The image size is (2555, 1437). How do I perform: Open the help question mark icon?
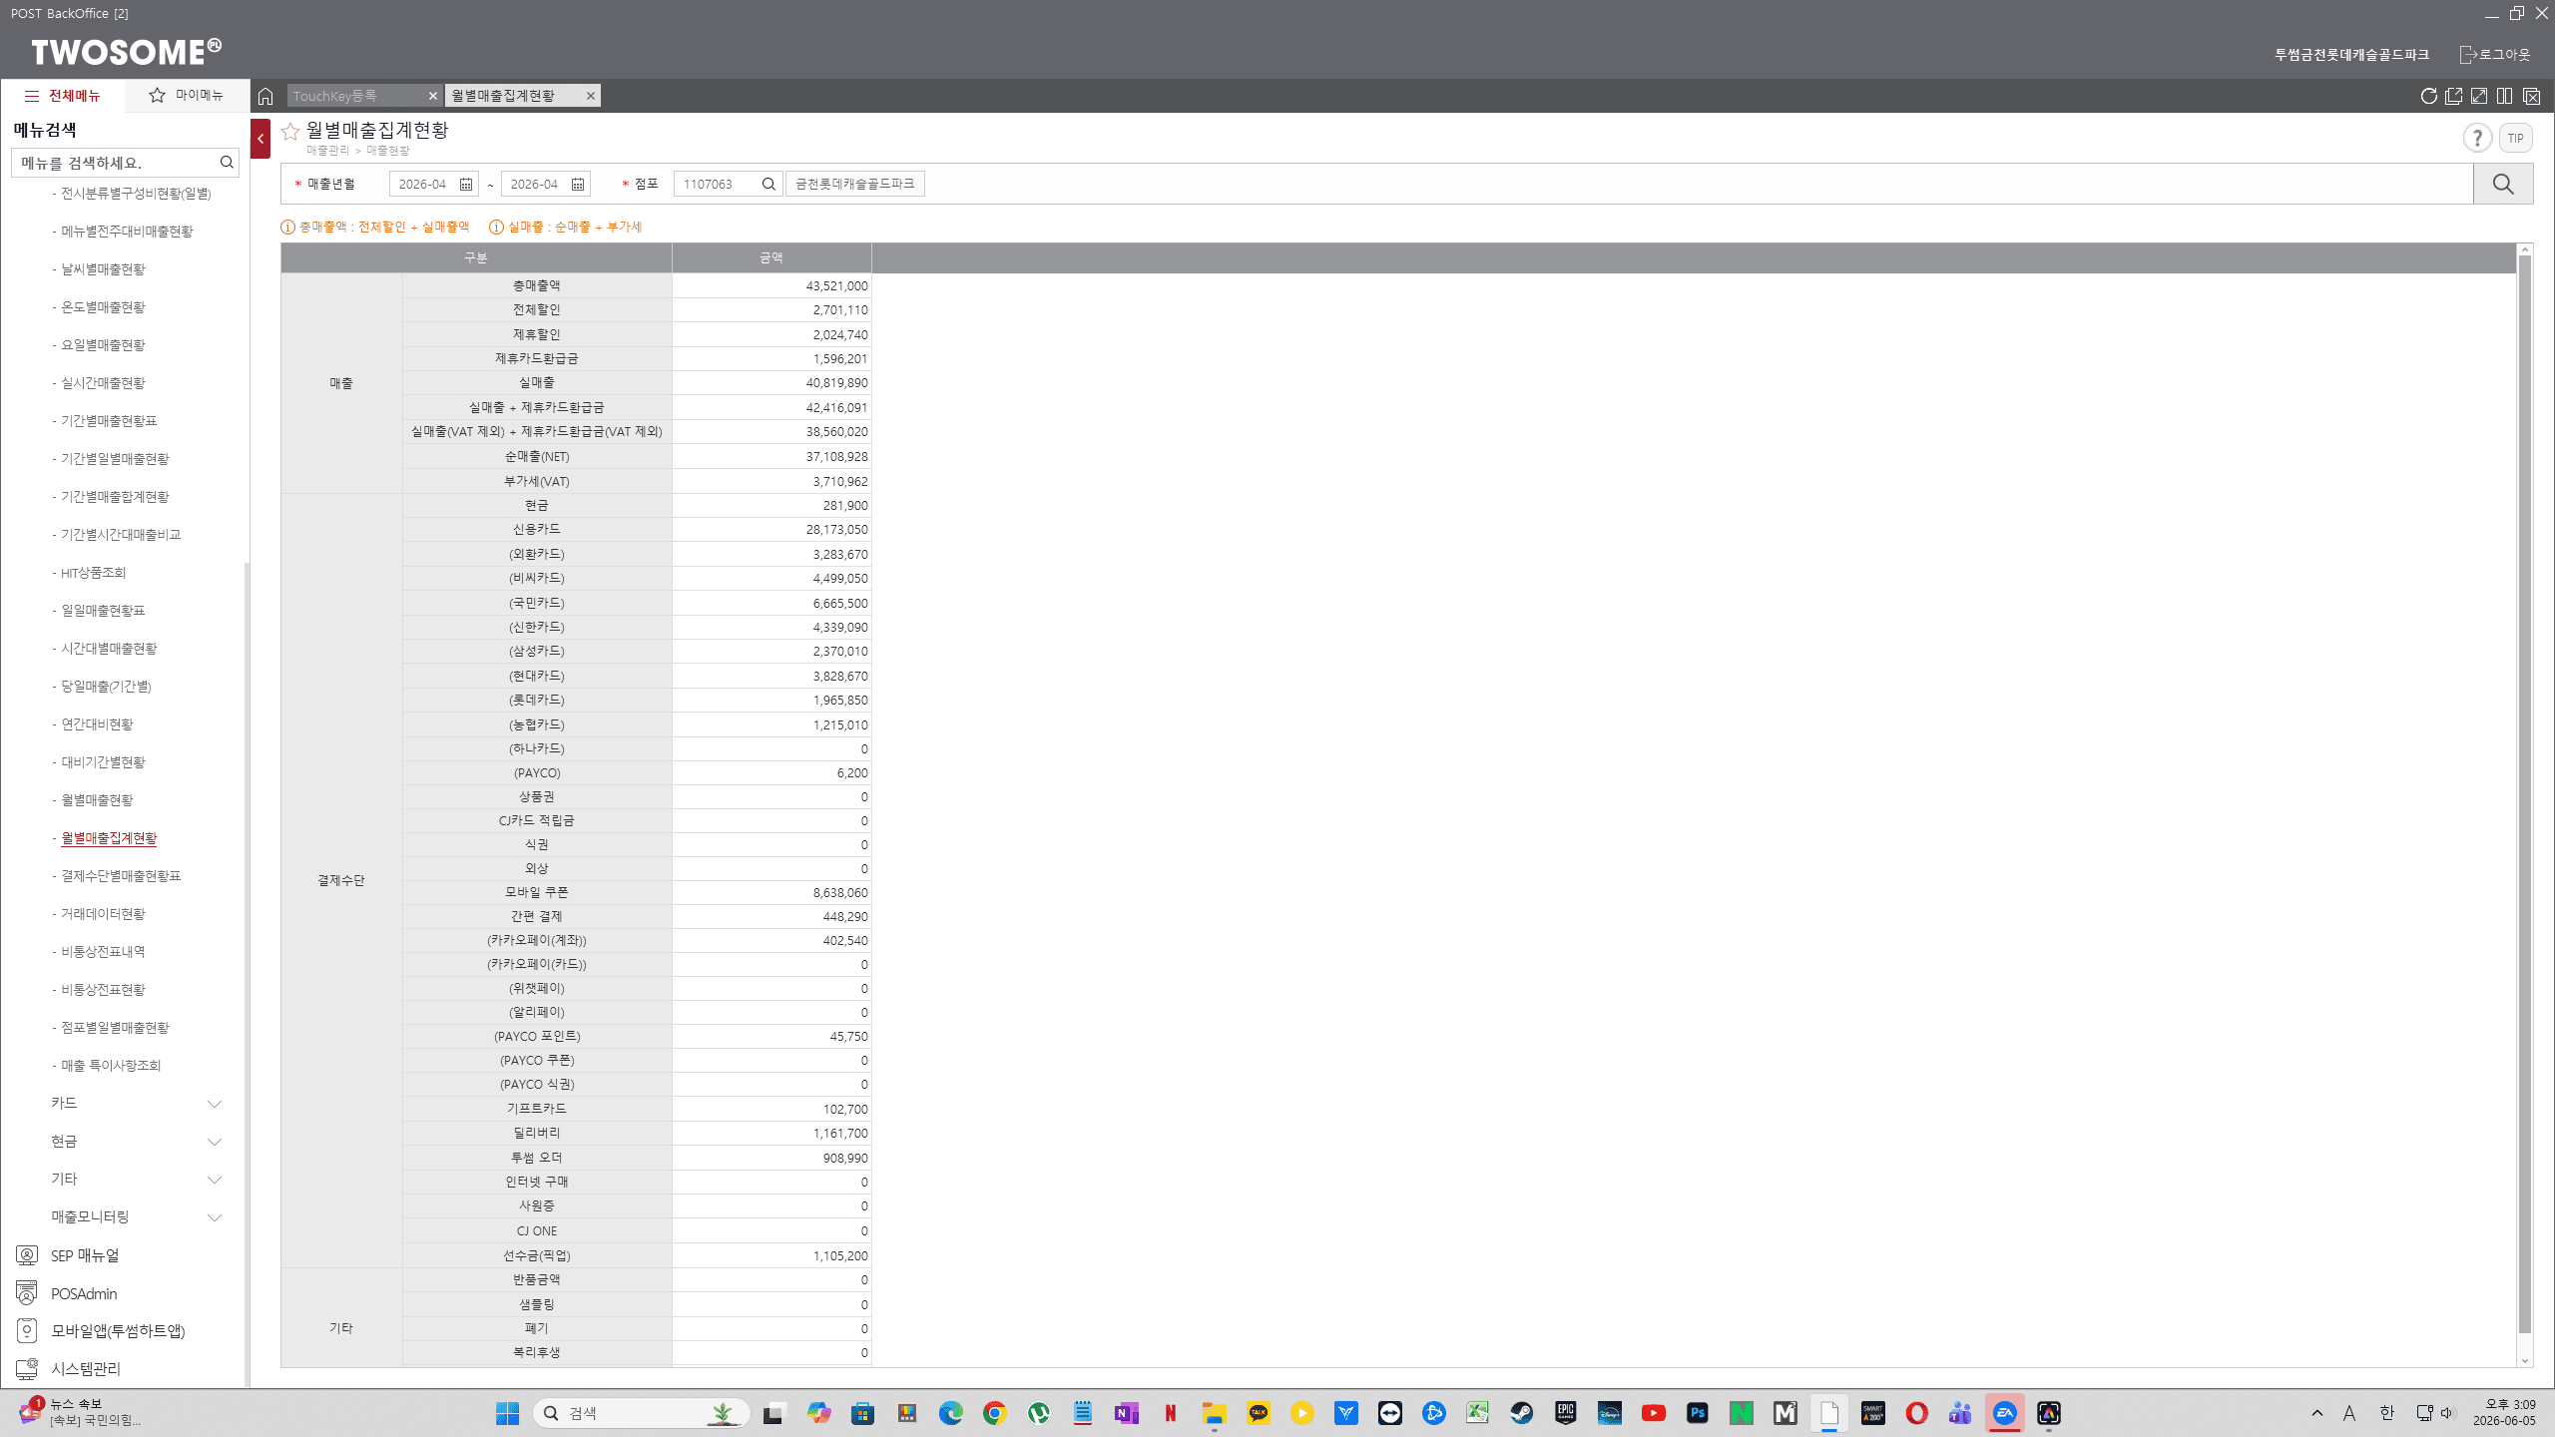pos(2477,138)
